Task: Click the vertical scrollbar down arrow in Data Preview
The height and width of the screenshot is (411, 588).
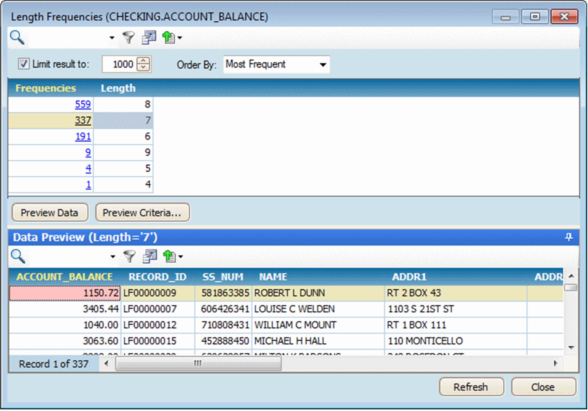Action: (x=571, y=348)
